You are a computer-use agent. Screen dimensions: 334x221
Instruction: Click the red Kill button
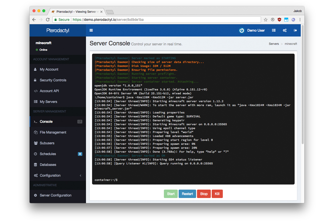point(217,194)
